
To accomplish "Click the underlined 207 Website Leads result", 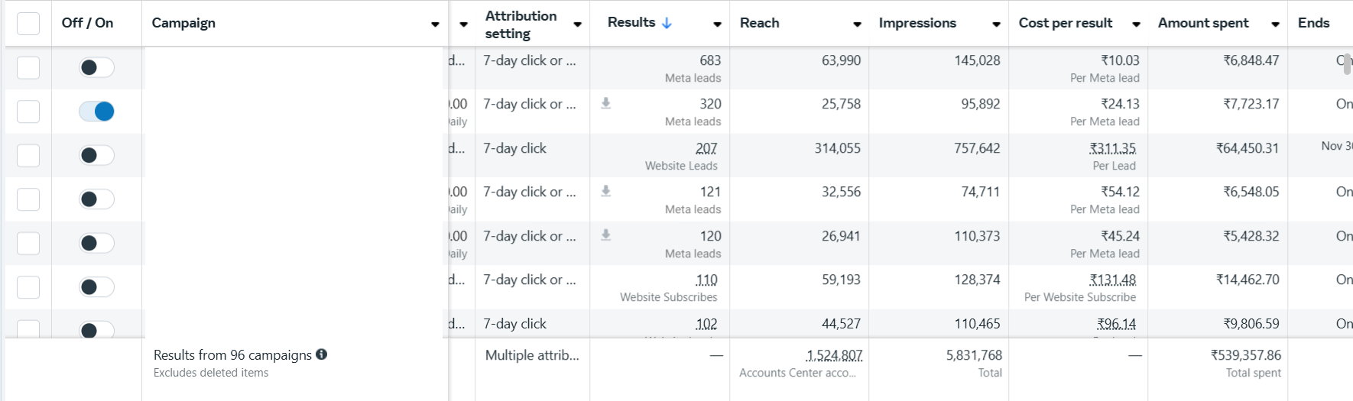I will [x=706, y=148].
